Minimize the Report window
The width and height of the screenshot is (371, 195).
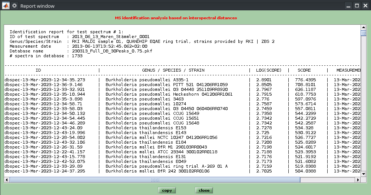click(x=348, y=6)
